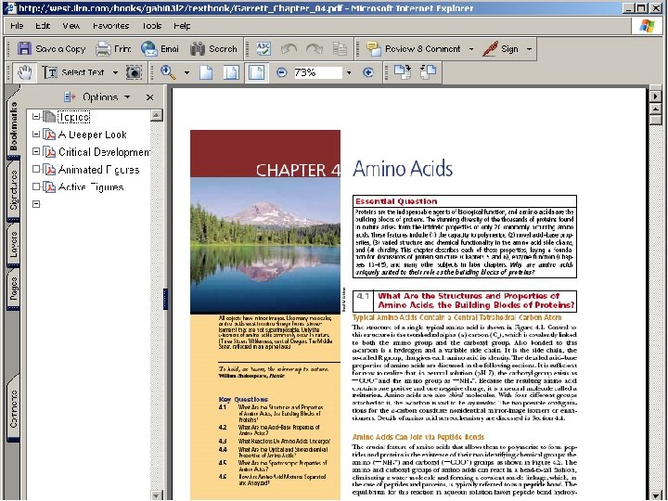The image size is (668, 501).
Task: Click the Redo arrow icon
Action: click(315, 49)
